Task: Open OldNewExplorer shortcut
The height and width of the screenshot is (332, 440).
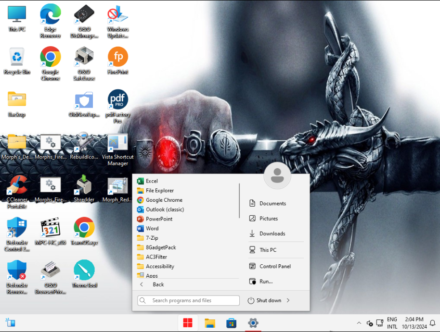Action: point(84,104)
